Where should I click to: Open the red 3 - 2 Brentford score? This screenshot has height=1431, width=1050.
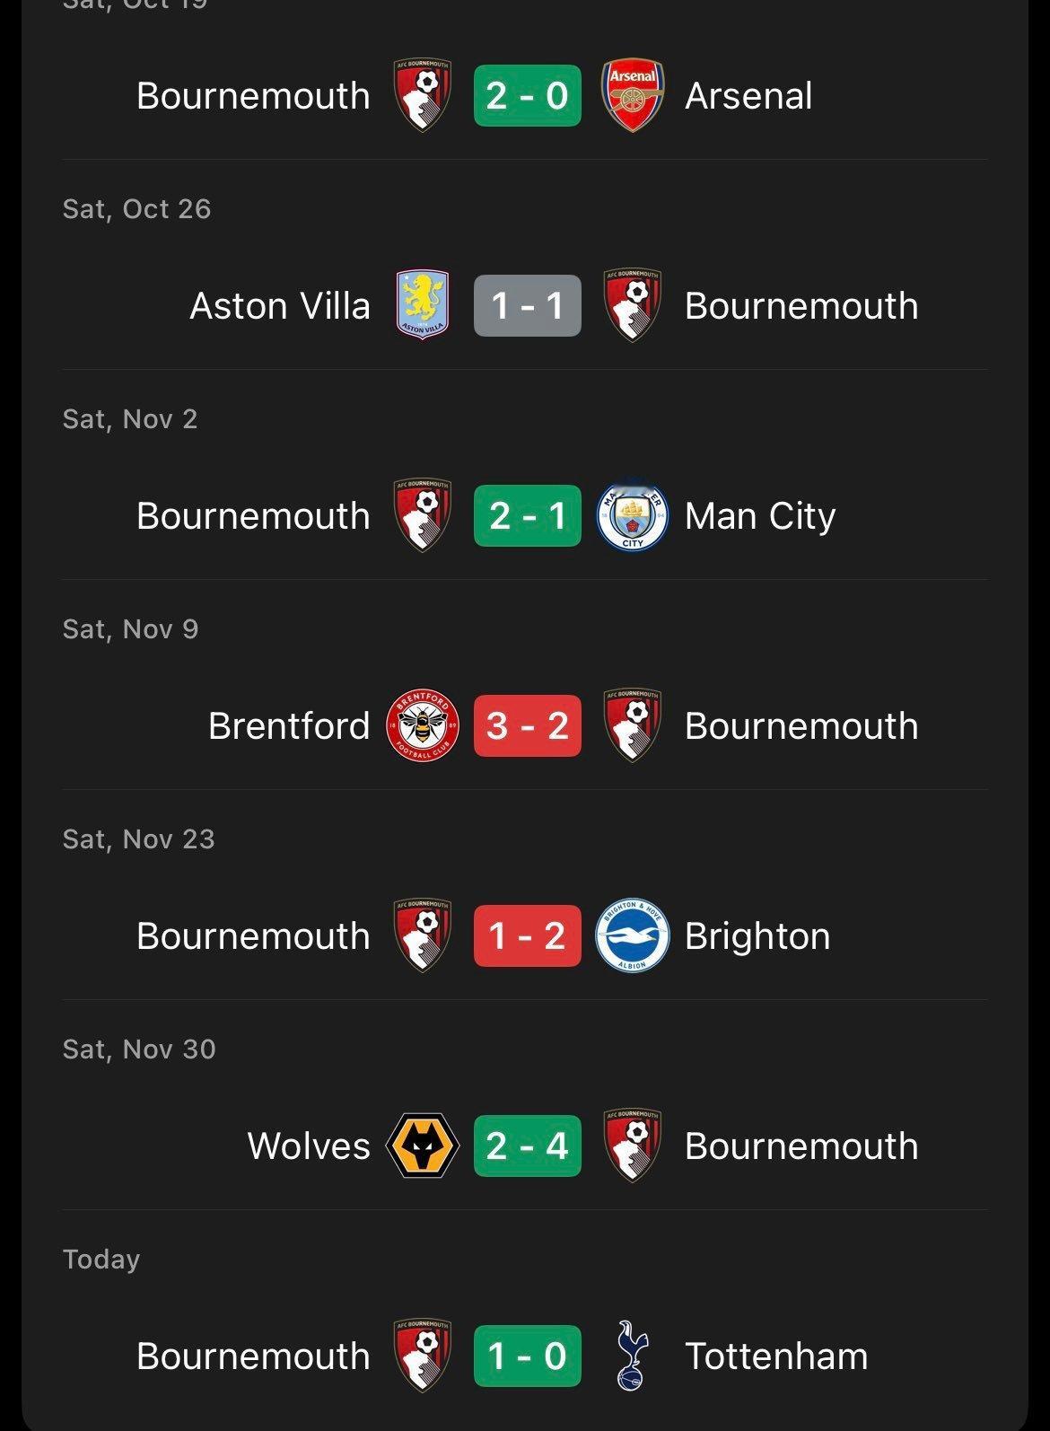point(528,726)
